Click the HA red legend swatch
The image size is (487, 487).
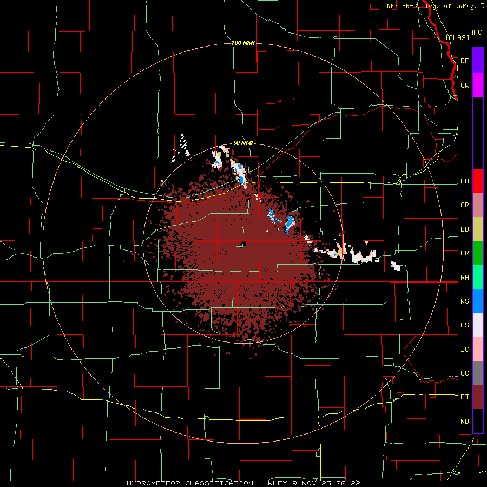[478, 181]
